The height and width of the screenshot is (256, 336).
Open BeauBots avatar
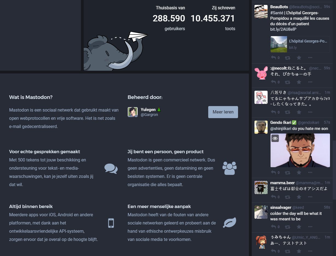coord(261,12)
